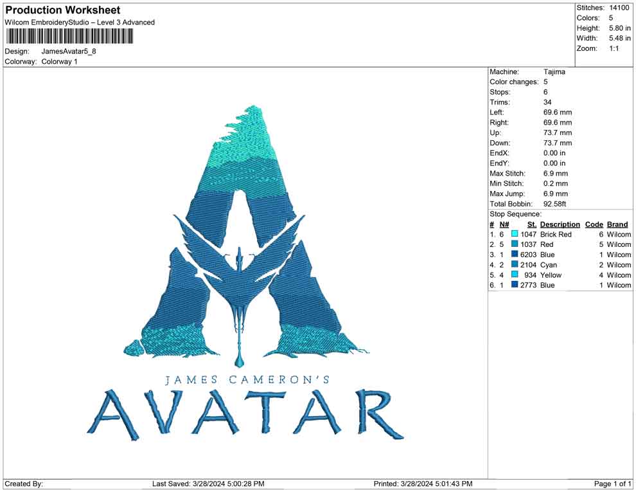Click the 'Description' column header

click(560, 224)
